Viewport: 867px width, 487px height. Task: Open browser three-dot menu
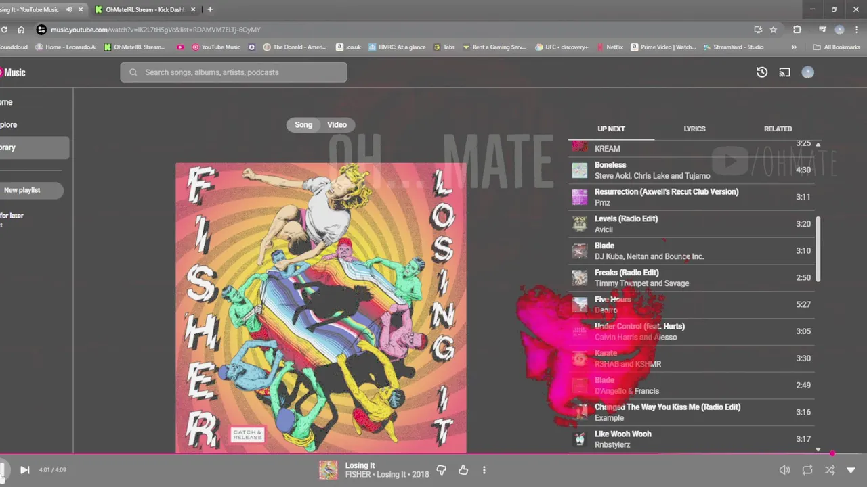coord(858,30)
